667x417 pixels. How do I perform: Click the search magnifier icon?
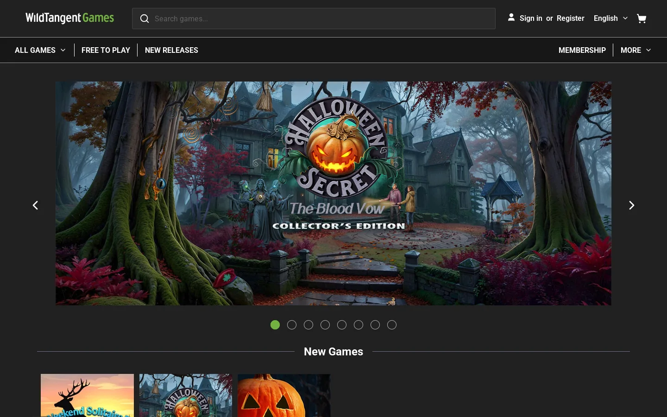145,19
